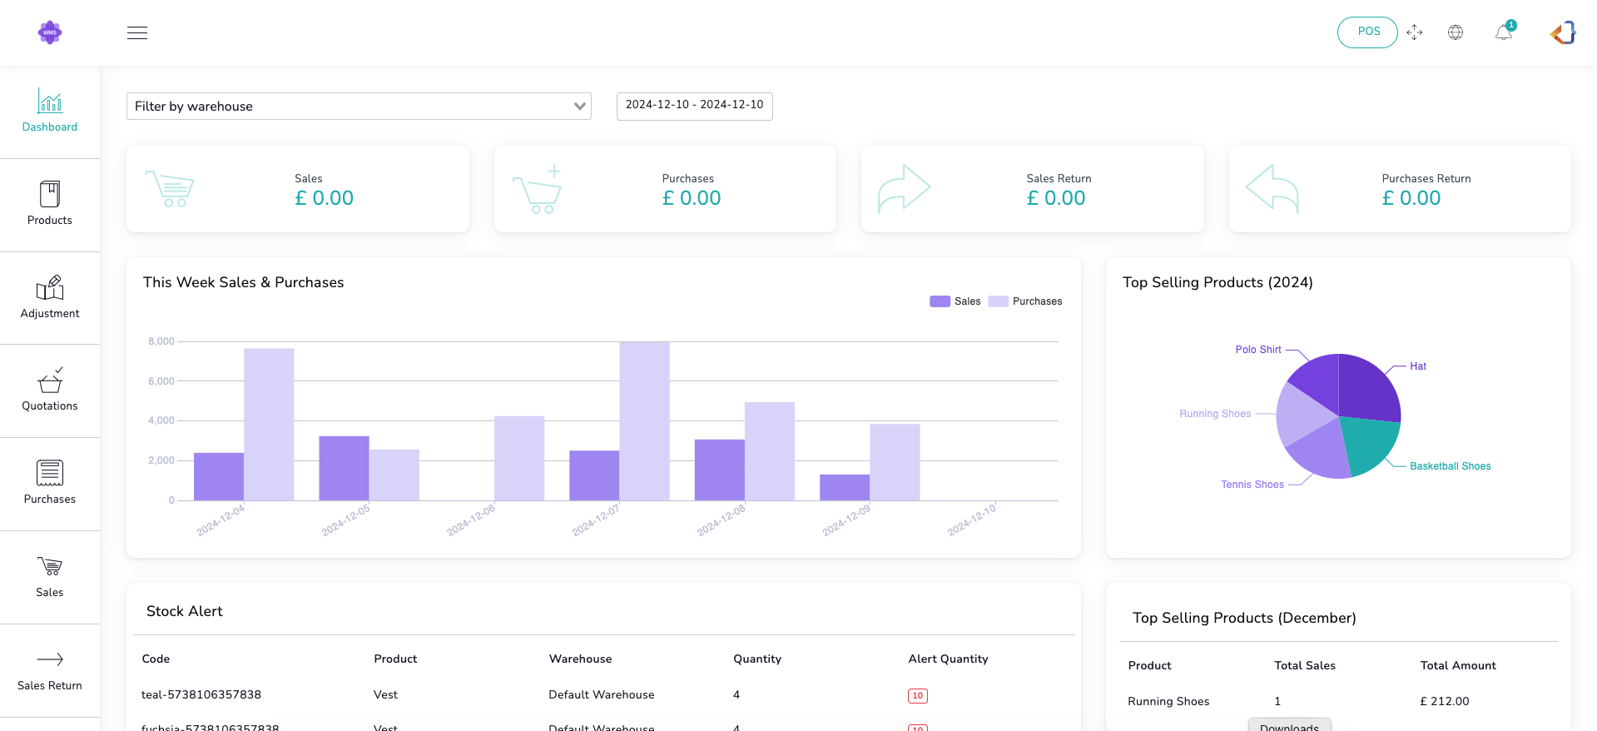The width and height of the screenshot is (1597, 731).
Task: Open Products from the sidebar
Action: [x=50, y=204]
